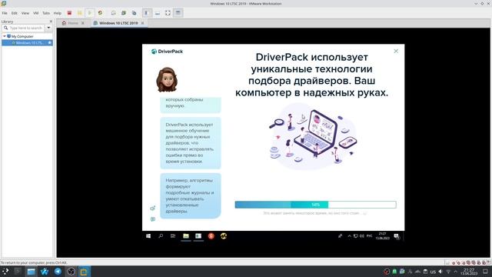Click the assistant avatar in DriverPack

(167, 79)
